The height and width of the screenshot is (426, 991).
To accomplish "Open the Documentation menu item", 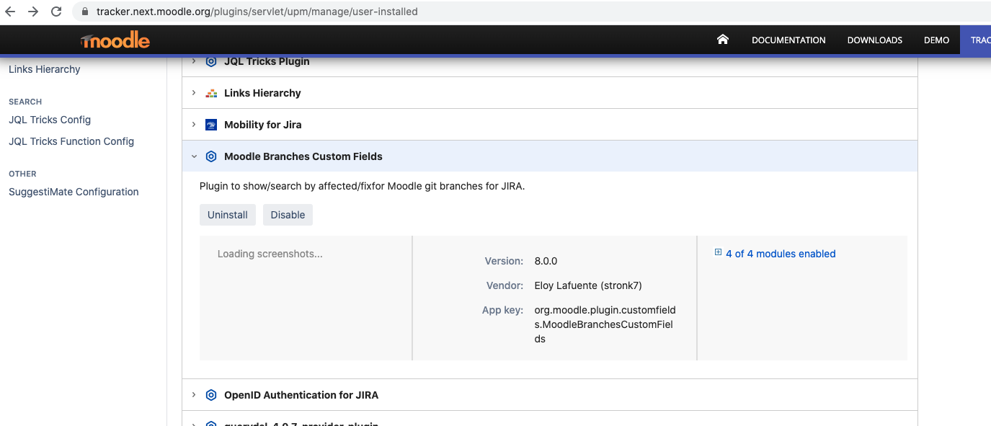I will click(x=788, y=40).
